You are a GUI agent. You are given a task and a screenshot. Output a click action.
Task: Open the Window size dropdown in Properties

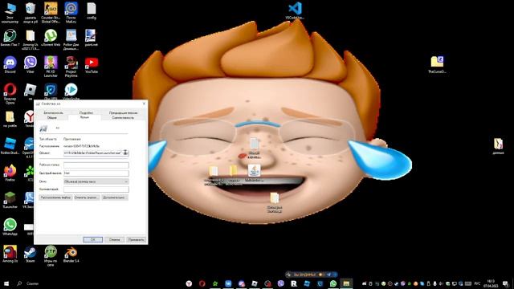(x=96, y=181)
